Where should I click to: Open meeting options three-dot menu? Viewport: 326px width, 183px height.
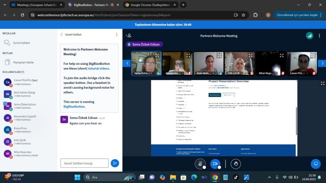pos(319,35)
